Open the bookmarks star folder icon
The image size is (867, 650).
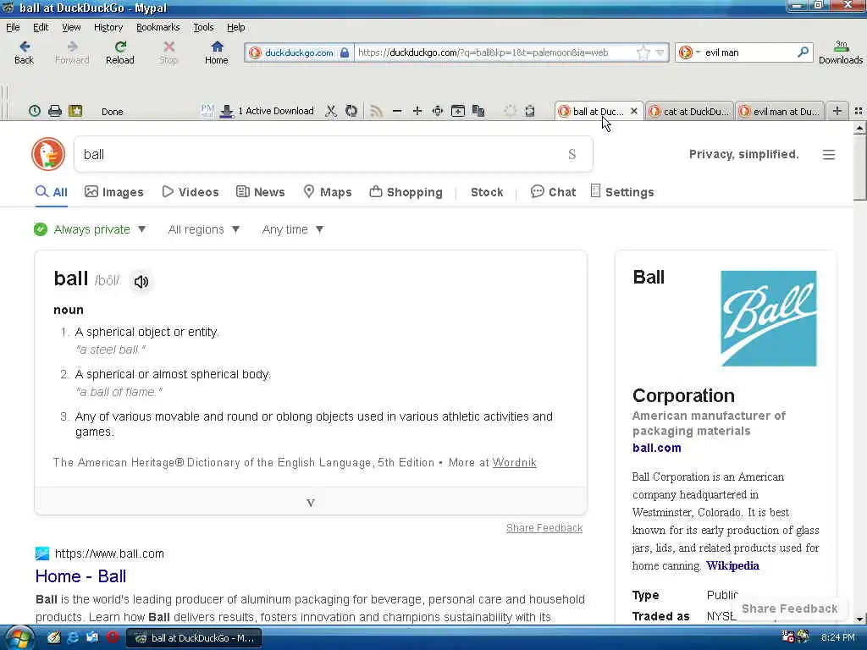pos(75,111)
